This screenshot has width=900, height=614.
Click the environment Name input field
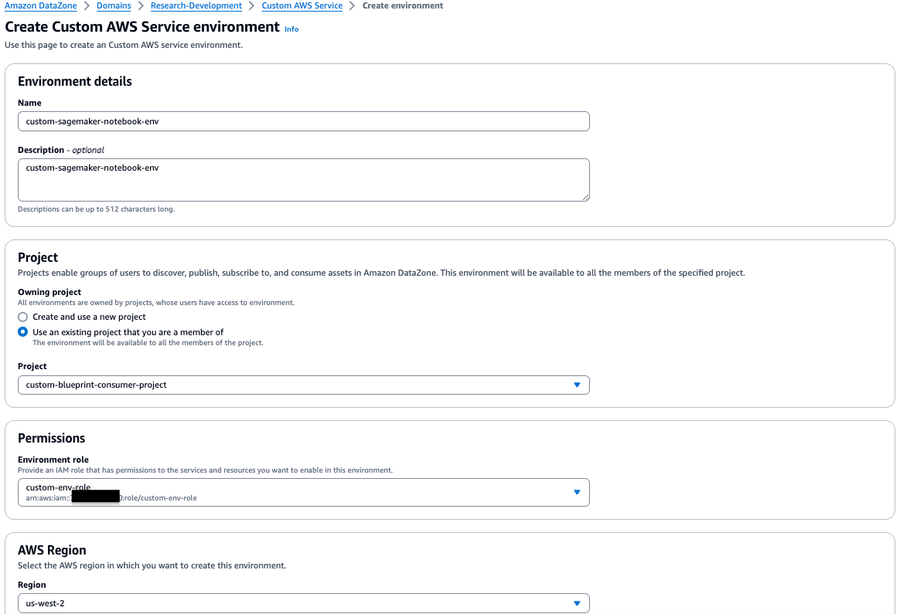tap(304, 121)
